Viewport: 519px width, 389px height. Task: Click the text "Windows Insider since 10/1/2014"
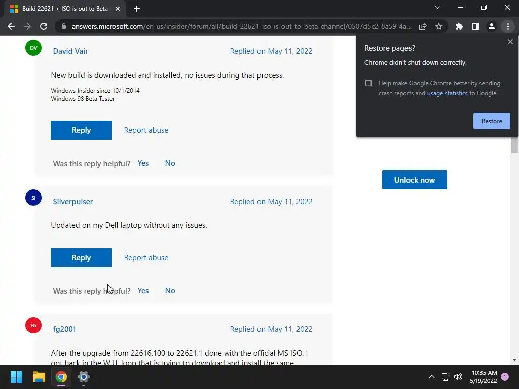[x=95, y=91]
